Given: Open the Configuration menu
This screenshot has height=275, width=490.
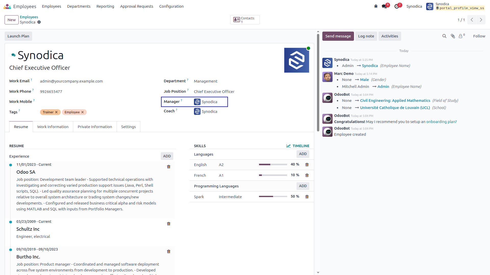Looking at the screenshot, I should coord(171,6).
